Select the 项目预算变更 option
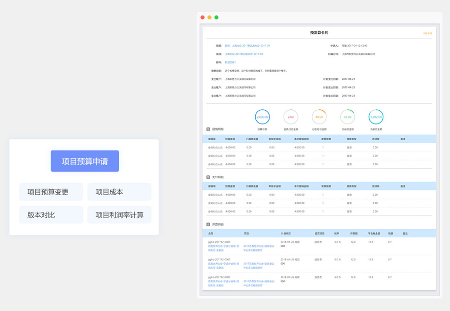This screenshot has width=450, height=311. tap(51, 192)
